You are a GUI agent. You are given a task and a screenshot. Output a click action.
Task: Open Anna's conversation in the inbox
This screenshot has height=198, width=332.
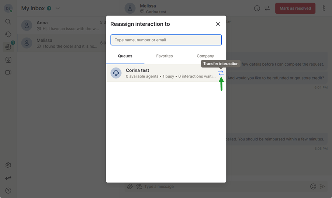[63, 25]
